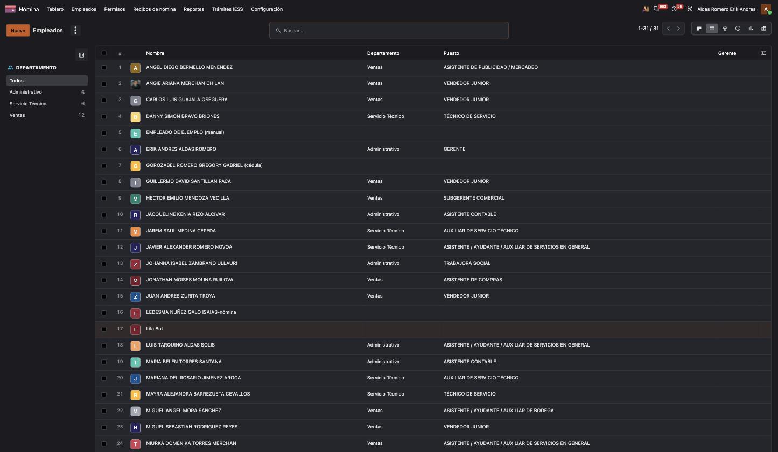Viewport: 778px width, 452px height.
Task: Open the messages icon with 663 badge
Action: (656, 9)
